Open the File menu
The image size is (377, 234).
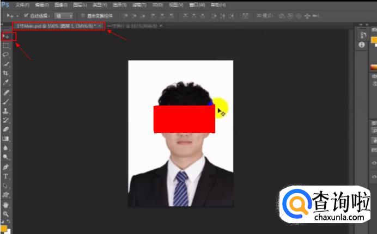pos(22,4)
